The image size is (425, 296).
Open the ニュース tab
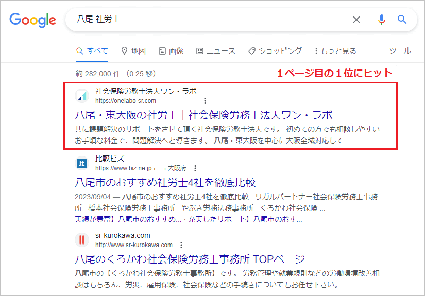point(216,51)
